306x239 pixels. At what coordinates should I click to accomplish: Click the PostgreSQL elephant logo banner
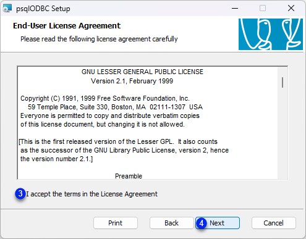pyautogui.click(x=271, y=34)
